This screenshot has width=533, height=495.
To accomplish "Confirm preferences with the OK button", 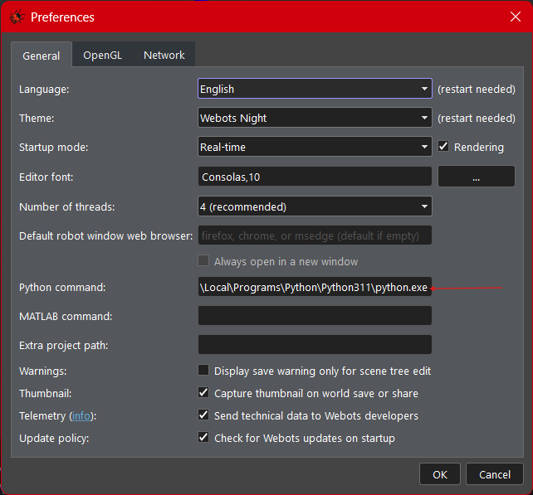I will click(x=439, y=474).
